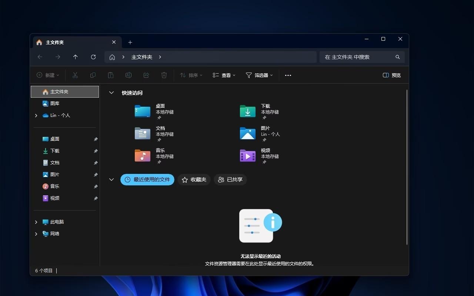Click the Rename toolbar icon
The image size is (474, 296).
pos(128,75)
